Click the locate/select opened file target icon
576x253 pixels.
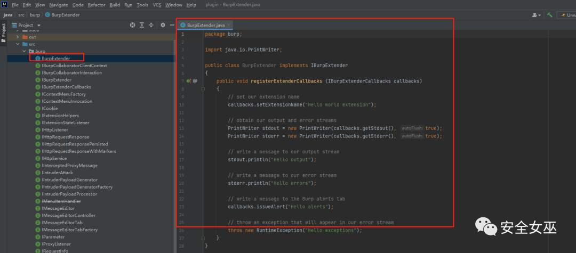tap(132, 25)
